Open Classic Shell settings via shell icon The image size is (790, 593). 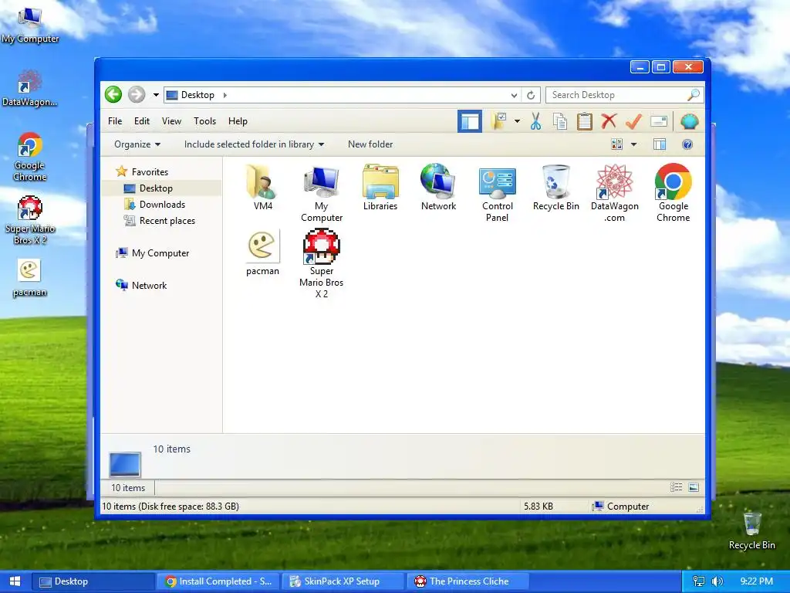689,121
